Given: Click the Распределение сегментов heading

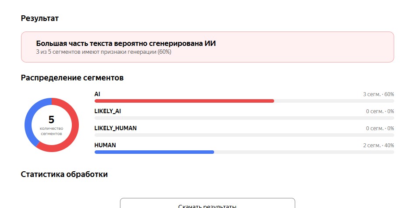Looking at the screenshot, I should pyautogui.click(x=72, y=78).
